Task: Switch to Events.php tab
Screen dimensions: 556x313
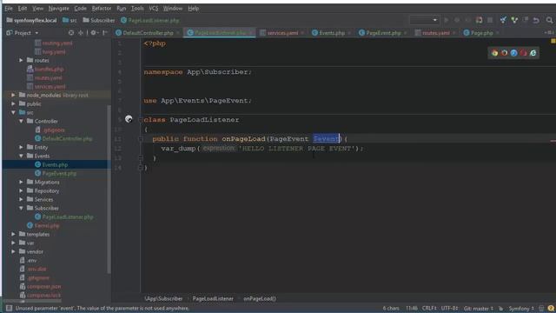Action: [x=332, y=33]
